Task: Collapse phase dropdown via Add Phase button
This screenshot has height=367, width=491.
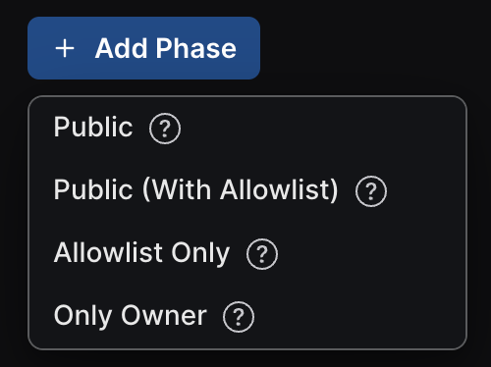Action: coord(143,48)
